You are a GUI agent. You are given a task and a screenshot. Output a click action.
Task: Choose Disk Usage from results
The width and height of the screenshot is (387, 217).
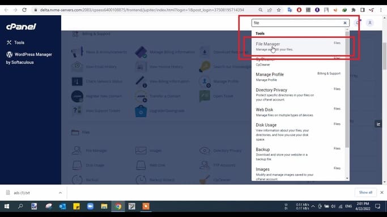coord(298,132)
